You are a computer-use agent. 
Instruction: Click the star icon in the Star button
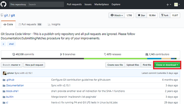point(139,15)
